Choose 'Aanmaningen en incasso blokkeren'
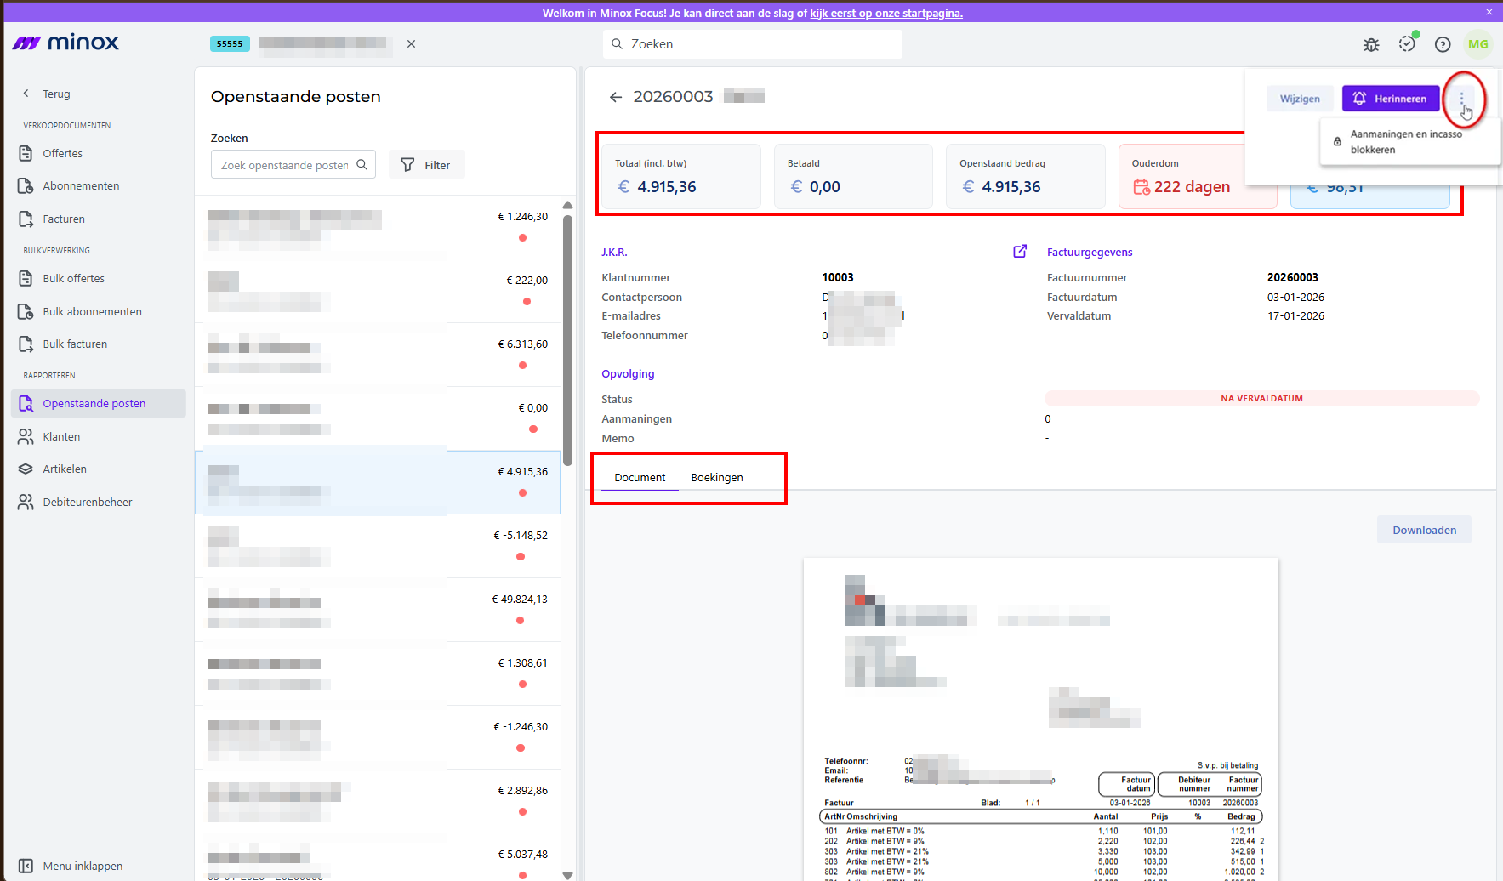 (1409, 142)
